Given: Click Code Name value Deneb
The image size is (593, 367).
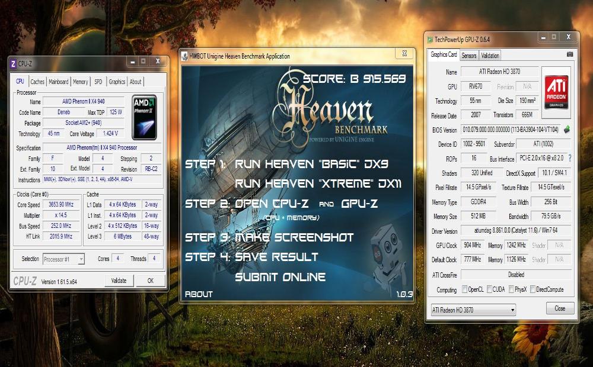Looking at the screenshot, I should 63,112.
